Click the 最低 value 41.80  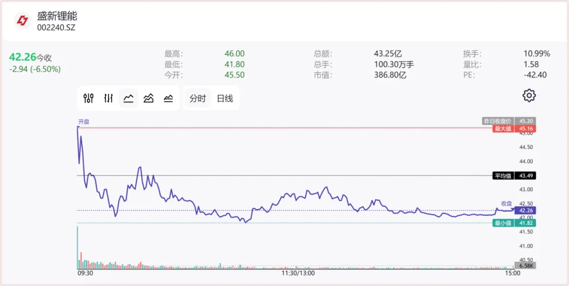tap(234, 64)
